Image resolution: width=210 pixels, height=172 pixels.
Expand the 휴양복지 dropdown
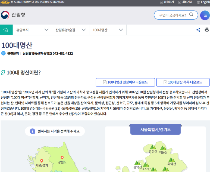(32, 30)
